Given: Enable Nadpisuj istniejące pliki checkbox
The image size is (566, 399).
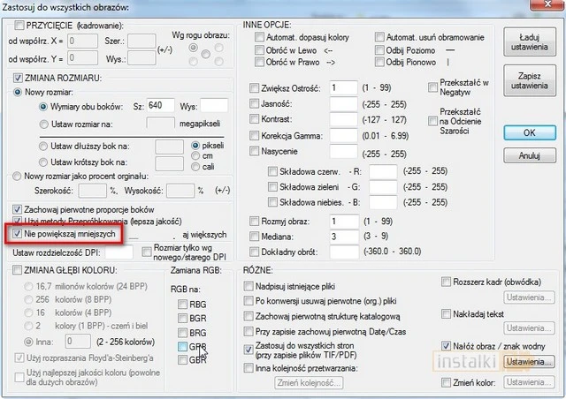Looking at the screenshot, I should (x=249, y=285).
